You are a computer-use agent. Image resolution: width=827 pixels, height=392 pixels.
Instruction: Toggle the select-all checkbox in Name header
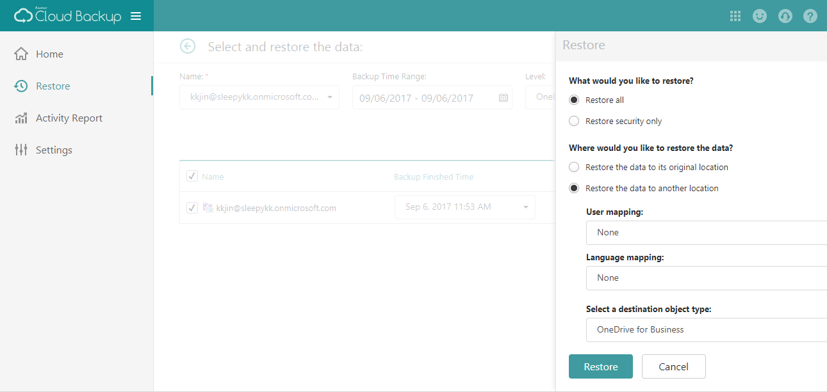(x=192, y=176)
